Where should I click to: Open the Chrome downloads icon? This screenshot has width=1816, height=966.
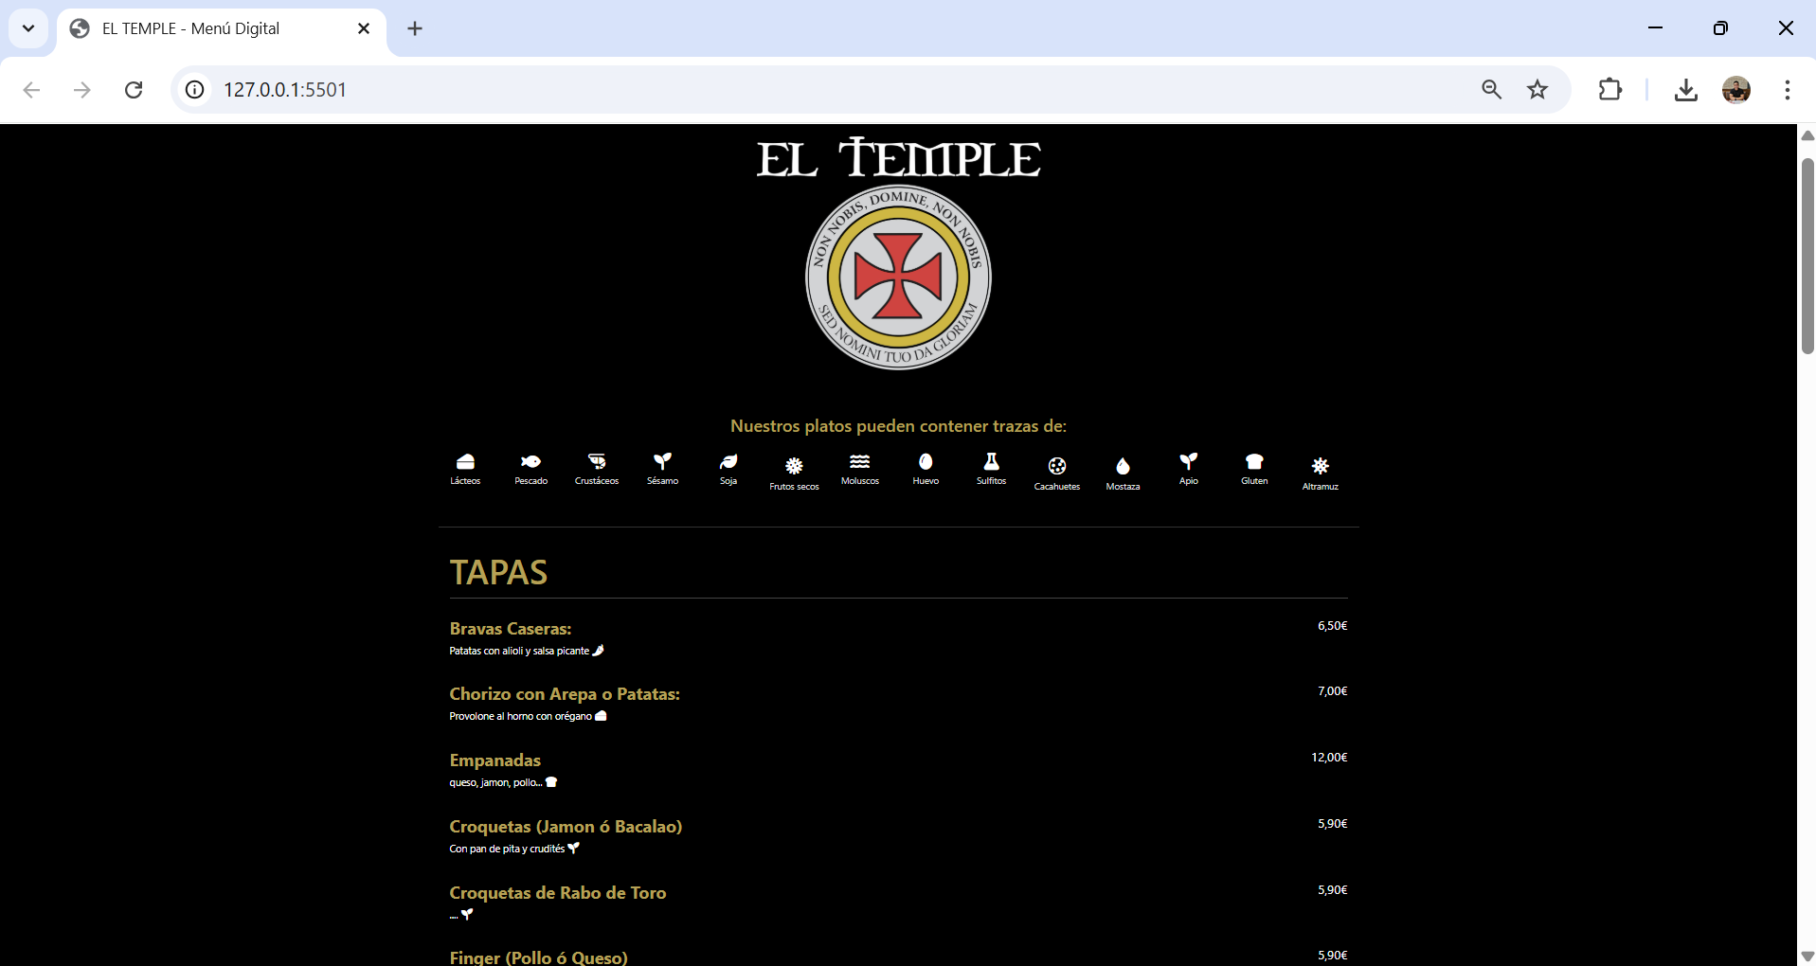click(1685, 90)
